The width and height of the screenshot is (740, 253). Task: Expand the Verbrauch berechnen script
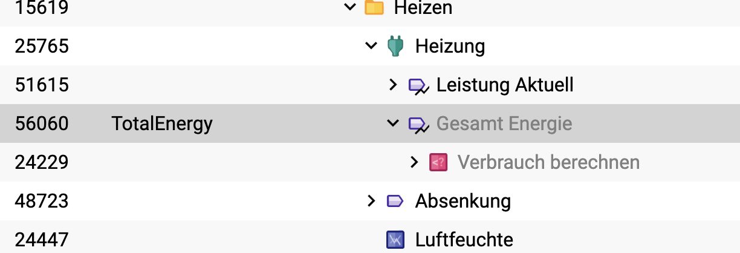point(414,162)
